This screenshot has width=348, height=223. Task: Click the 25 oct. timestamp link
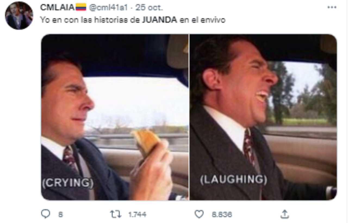click(149, 8)
